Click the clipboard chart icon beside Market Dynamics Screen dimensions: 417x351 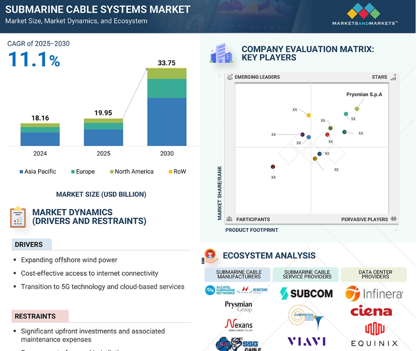pos(18,217)
